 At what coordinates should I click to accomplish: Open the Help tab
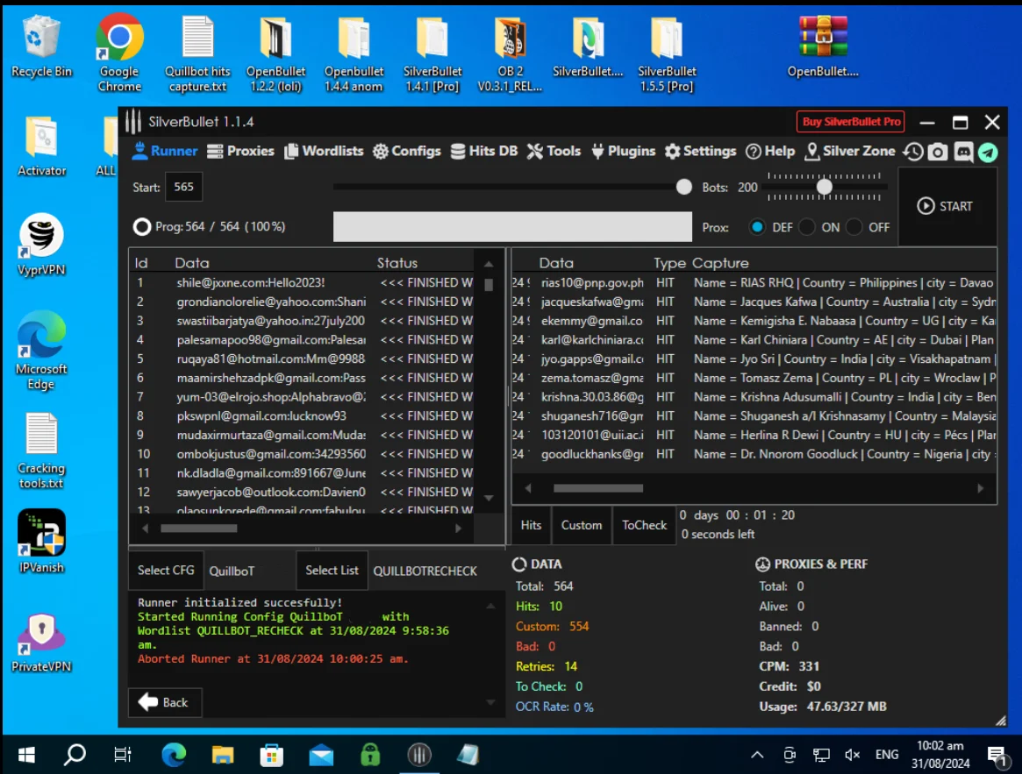tap(770, 151)
